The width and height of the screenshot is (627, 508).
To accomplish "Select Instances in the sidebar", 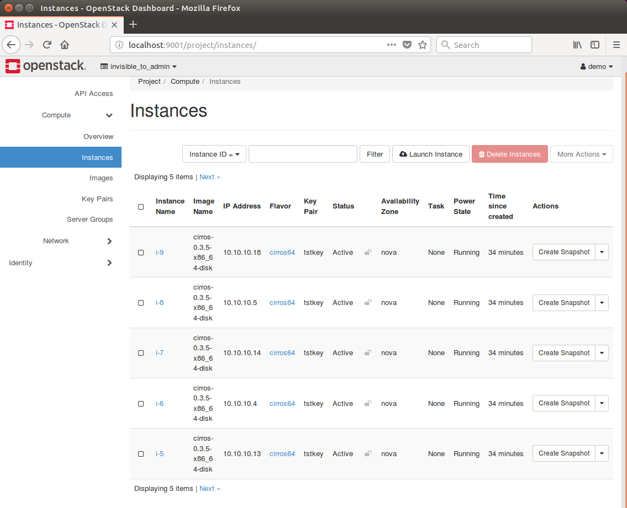I will click(x=61, y=157).
